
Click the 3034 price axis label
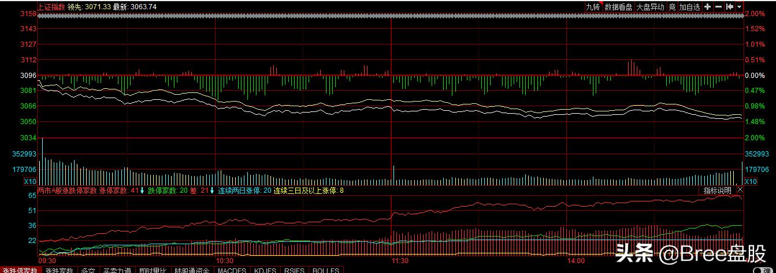click(28, 138)
